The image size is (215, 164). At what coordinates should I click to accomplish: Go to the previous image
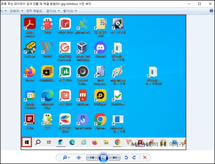tap(92, 157)
